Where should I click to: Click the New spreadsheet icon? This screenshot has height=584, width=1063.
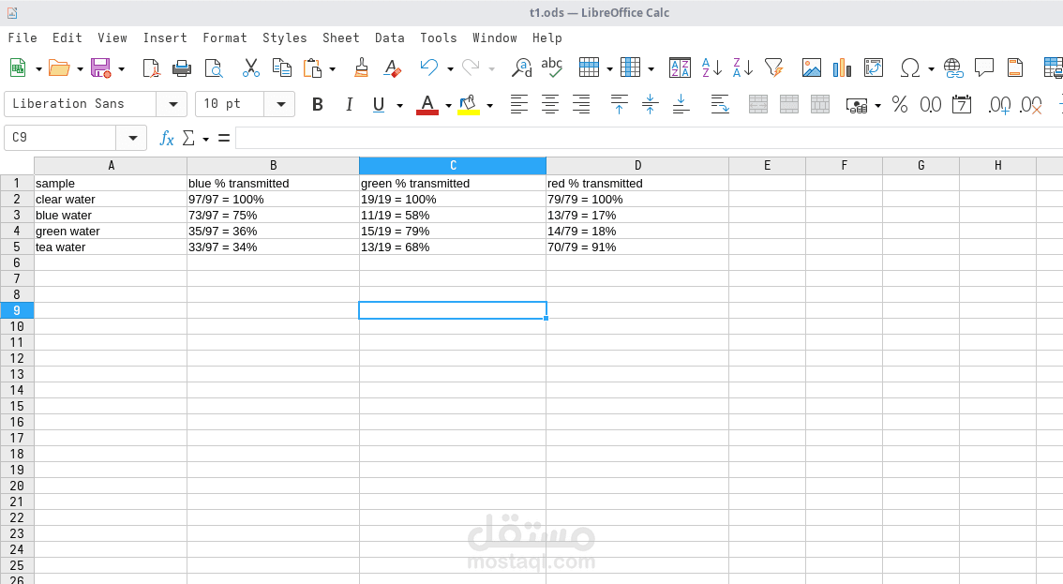click(19, 67)
